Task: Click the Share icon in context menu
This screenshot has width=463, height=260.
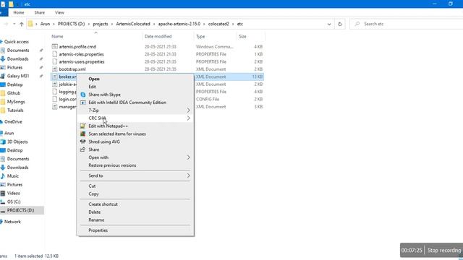Action: click(x=83, y=149)
